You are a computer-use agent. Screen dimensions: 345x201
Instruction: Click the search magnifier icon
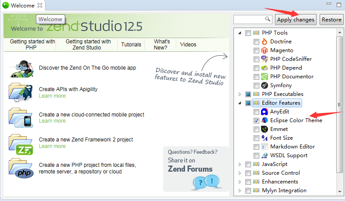click(268, 19)
